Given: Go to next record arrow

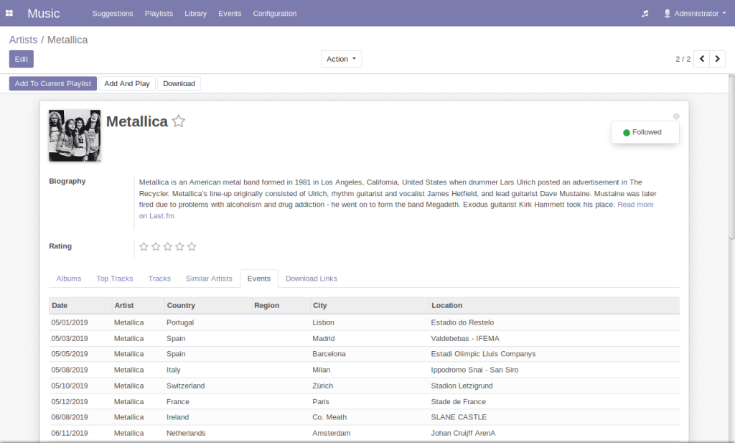Looking at the screenshot, I should [x=718, y=59].
